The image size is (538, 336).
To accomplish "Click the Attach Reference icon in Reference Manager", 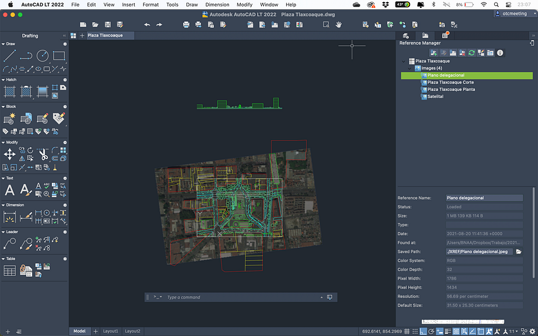I will (x=434, y=53).
